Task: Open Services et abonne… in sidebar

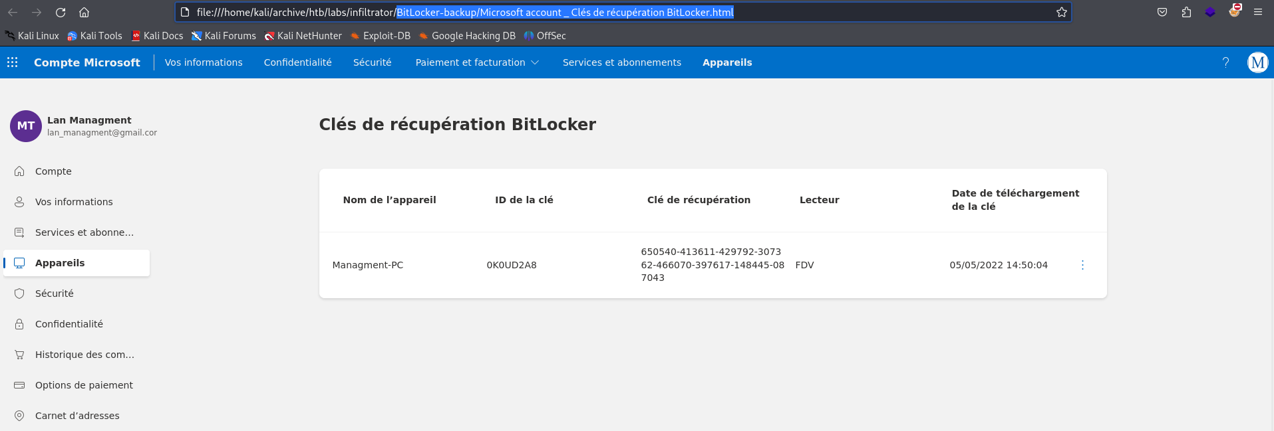Action: coord(77,232)
